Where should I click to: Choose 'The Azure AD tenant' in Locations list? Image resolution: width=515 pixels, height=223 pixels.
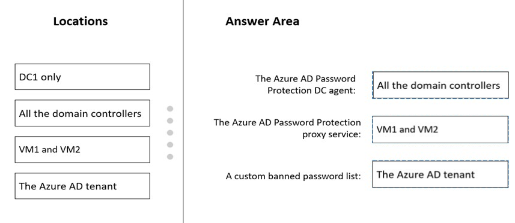click(x=82, y=186)
